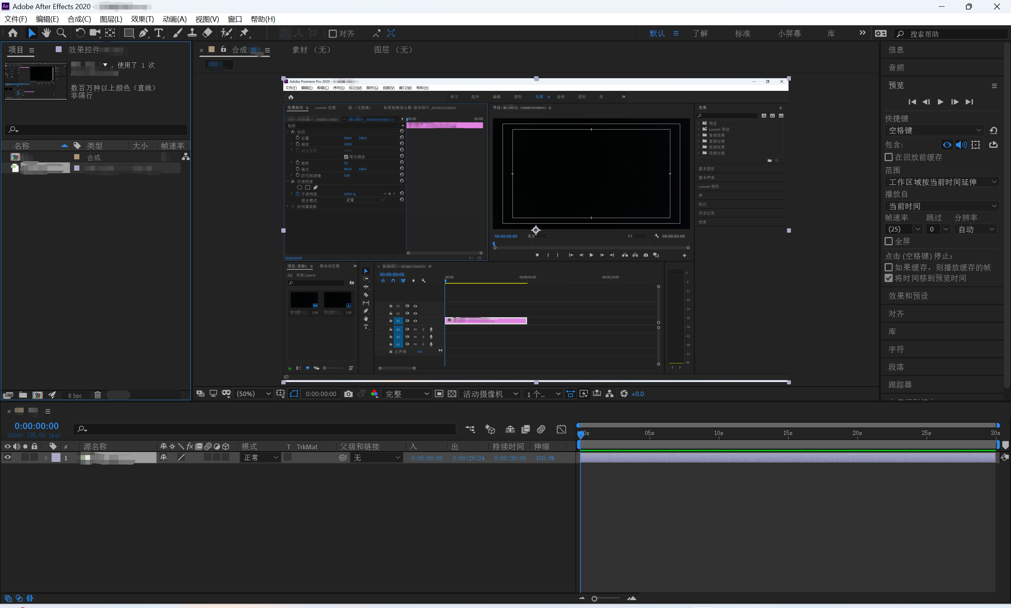Click the snapshot camera icon in viewer

click(348, 394)
